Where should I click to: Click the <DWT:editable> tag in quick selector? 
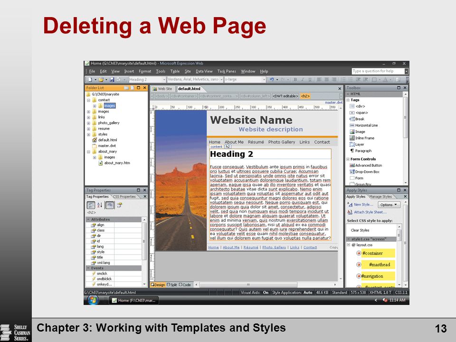pos(285,96)
